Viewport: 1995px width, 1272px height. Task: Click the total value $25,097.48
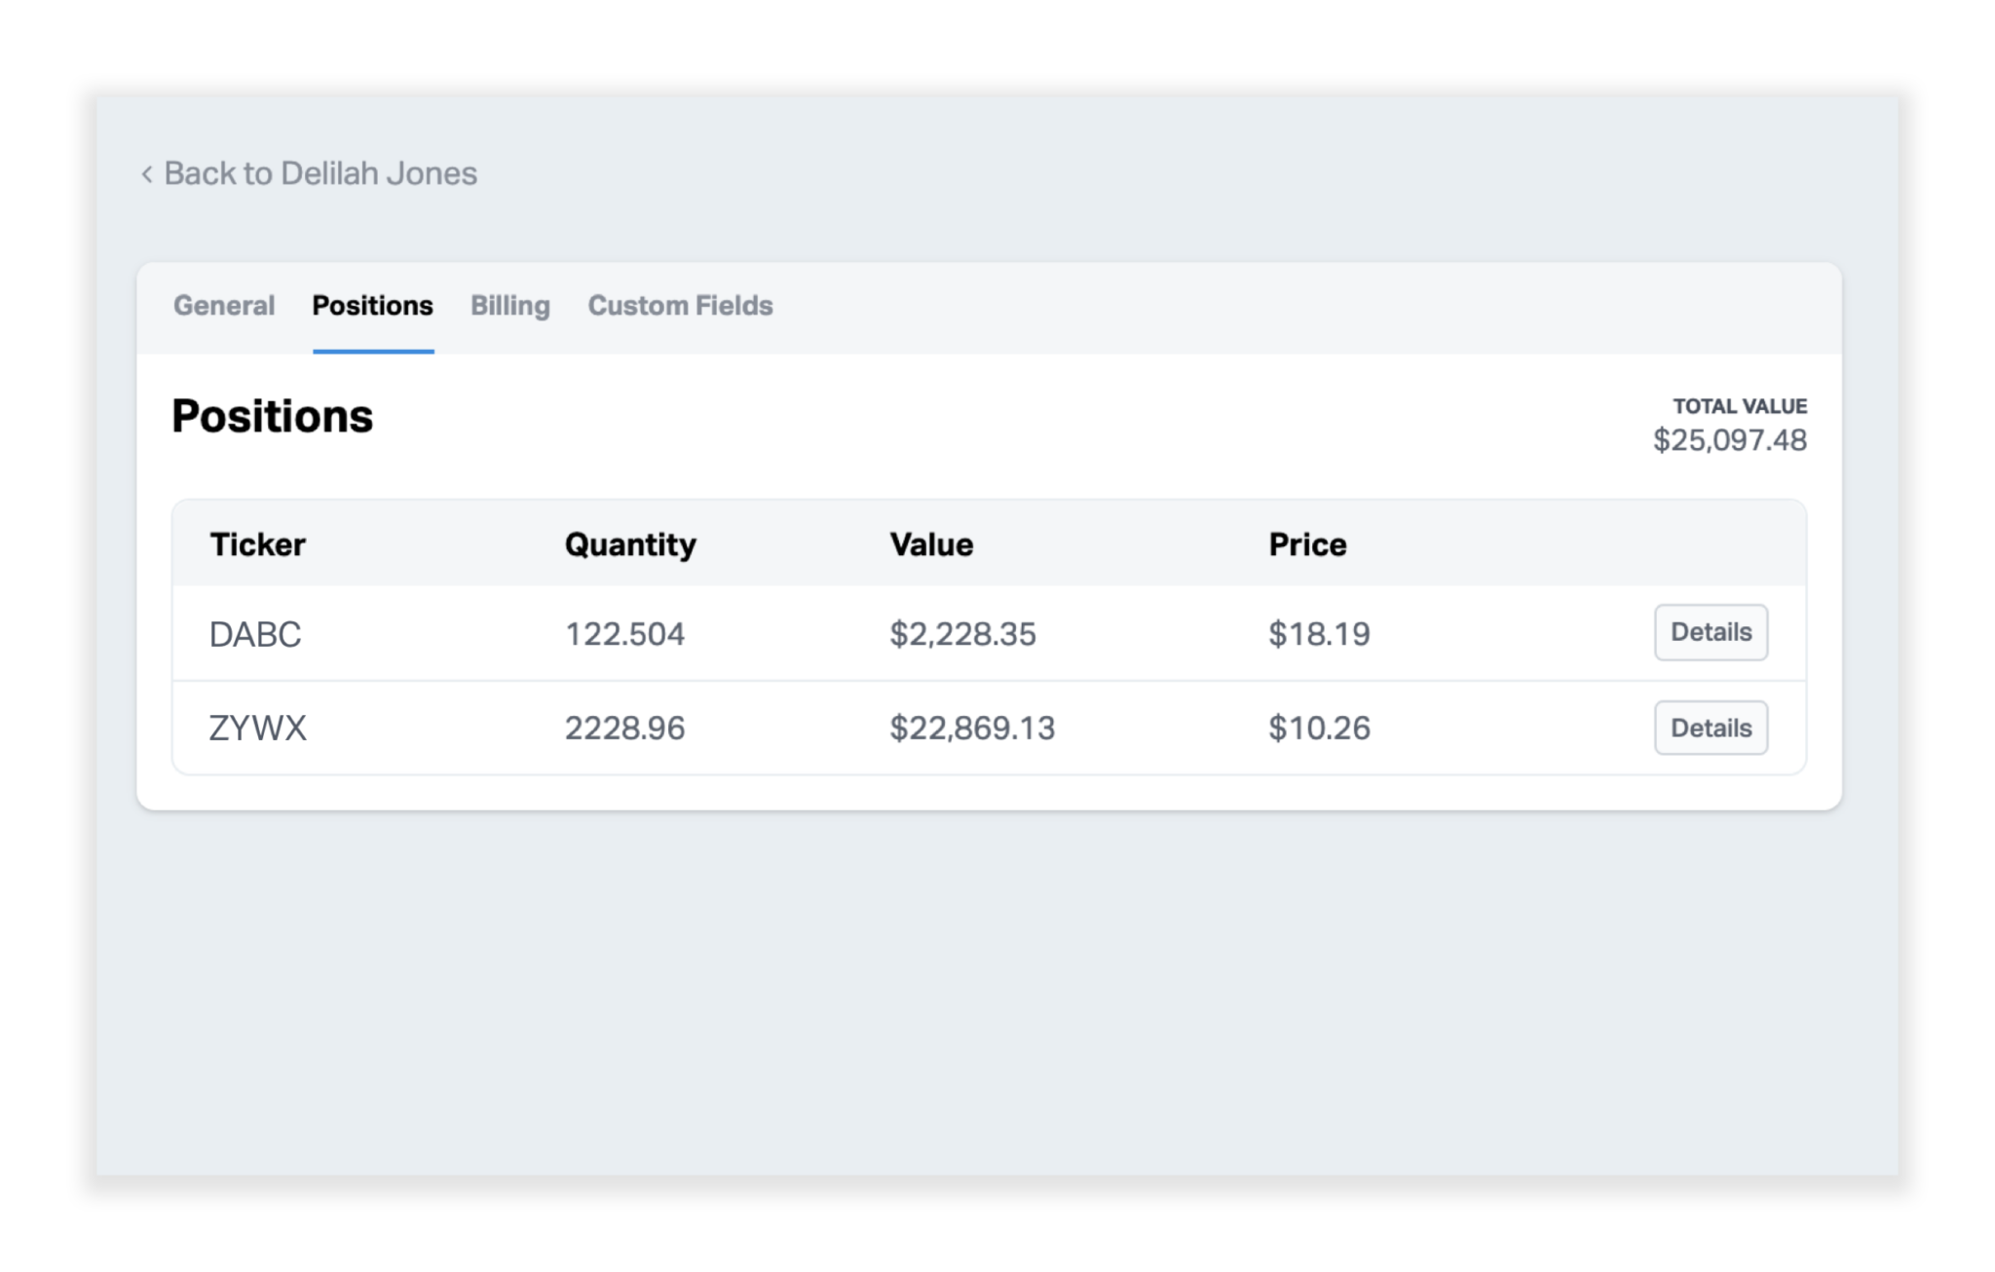(x=1728, y=441)
